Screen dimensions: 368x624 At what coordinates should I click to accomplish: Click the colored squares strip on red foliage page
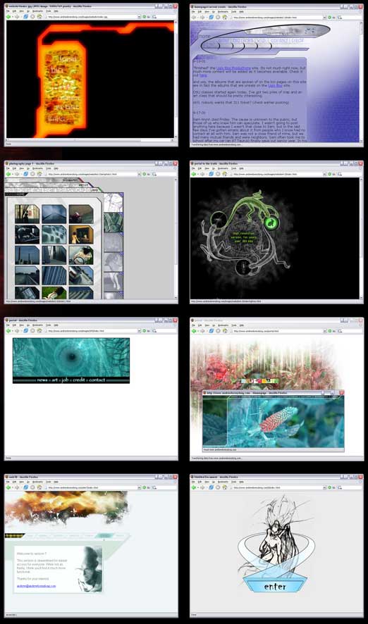point(259,381)
